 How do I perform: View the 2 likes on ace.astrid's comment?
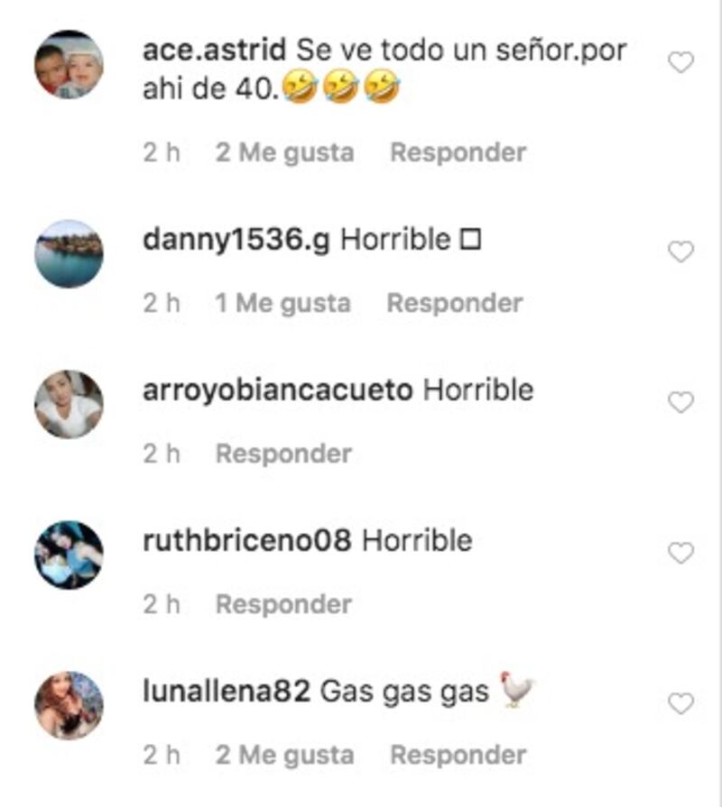[x=285, y=152]
